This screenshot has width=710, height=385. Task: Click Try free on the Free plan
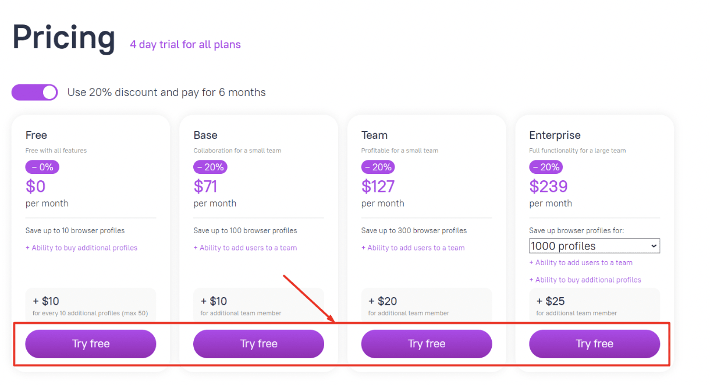point(91,344)
